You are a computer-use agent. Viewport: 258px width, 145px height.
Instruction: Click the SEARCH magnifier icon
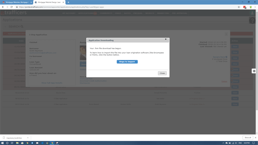point(22,27)
